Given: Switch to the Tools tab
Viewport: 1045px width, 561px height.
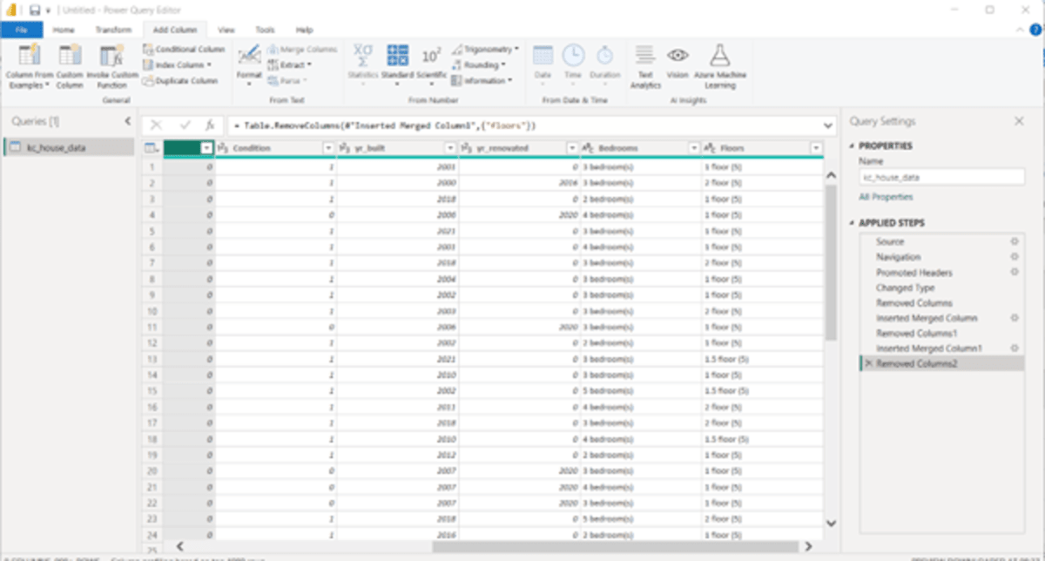Looking at the screenshot, I should pos(266,30).
